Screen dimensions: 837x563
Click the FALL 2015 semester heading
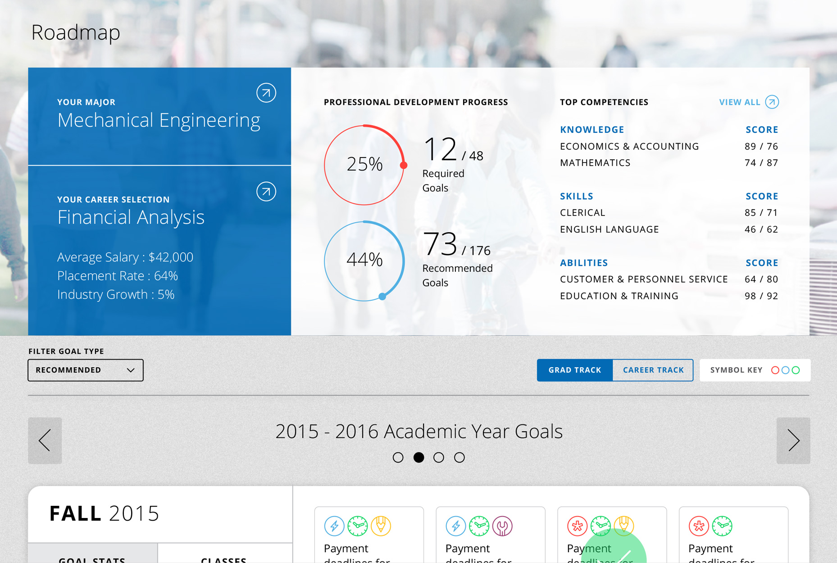104,513
